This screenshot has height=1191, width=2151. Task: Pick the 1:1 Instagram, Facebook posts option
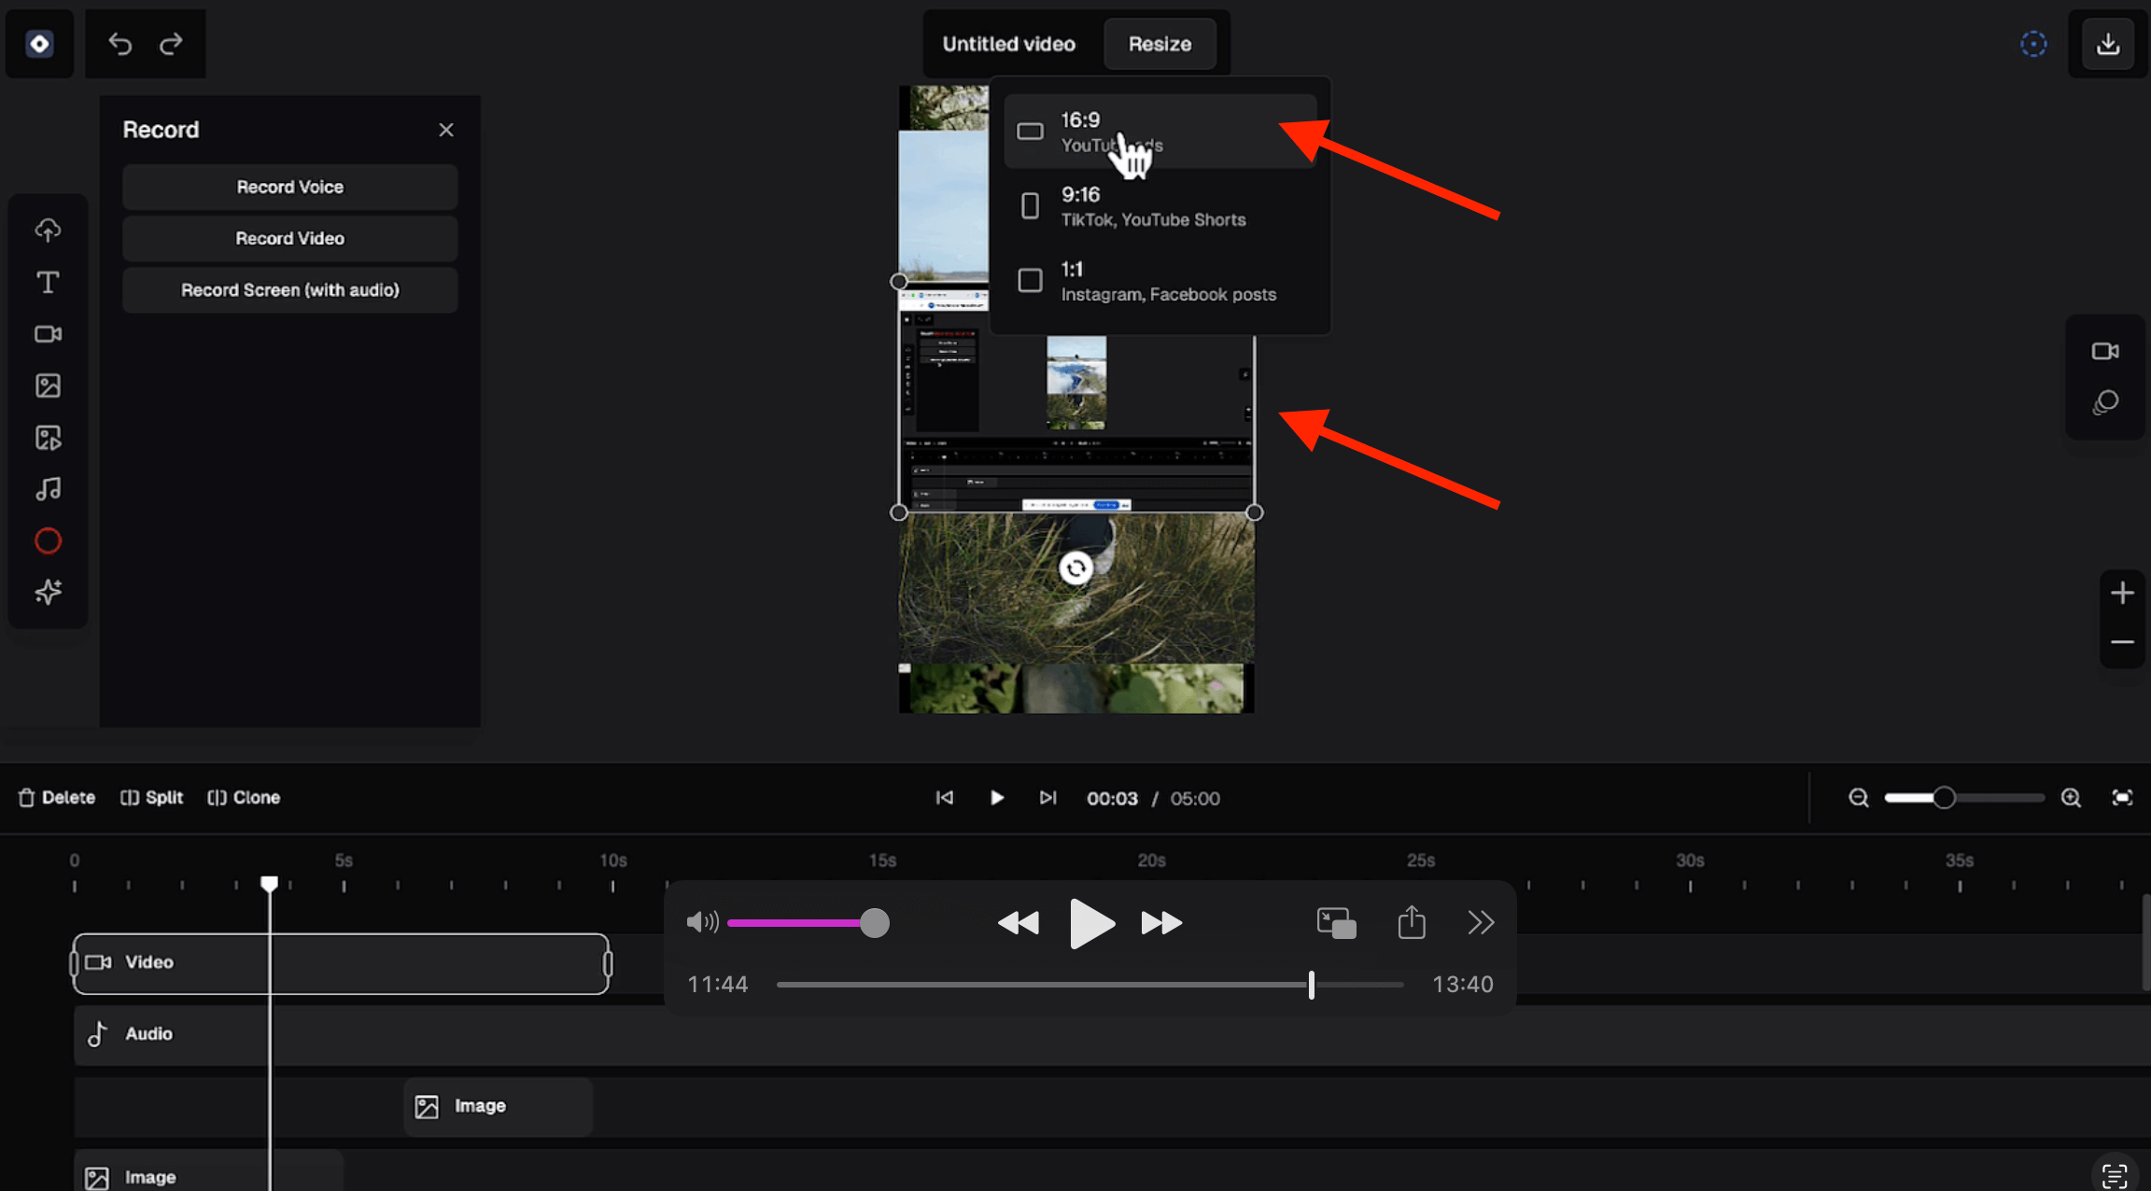tap(1159, 281)
